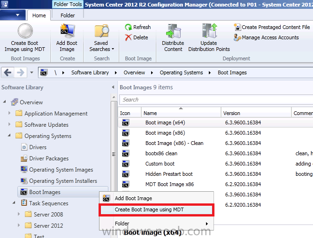Image resolution: width=313 pixels, height=238 pixels.
Task: Click Operating Systems in the breadcrumb
Action: (181, 72)
